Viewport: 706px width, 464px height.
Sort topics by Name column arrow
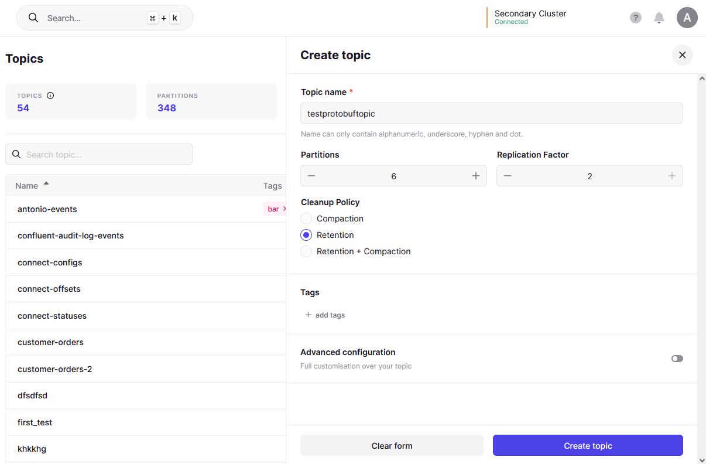click(x=46, y=184)
